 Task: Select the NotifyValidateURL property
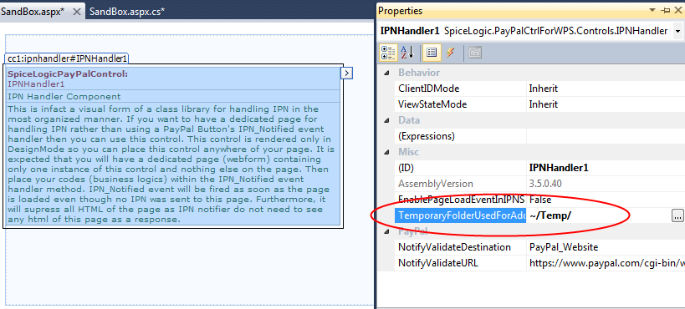tap(461, 263)
